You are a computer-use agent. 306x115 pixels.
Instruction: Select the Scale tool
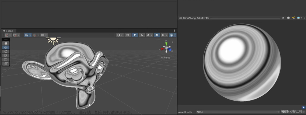tap(6, 55)
